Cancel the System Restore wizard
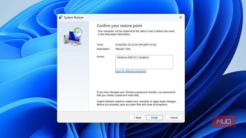The image size is (246, 138). click(x=174, y=117)
